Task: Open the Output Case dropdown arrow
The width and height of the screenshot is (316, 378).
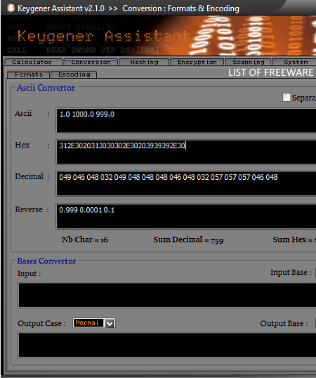Action: pos(110,323)
